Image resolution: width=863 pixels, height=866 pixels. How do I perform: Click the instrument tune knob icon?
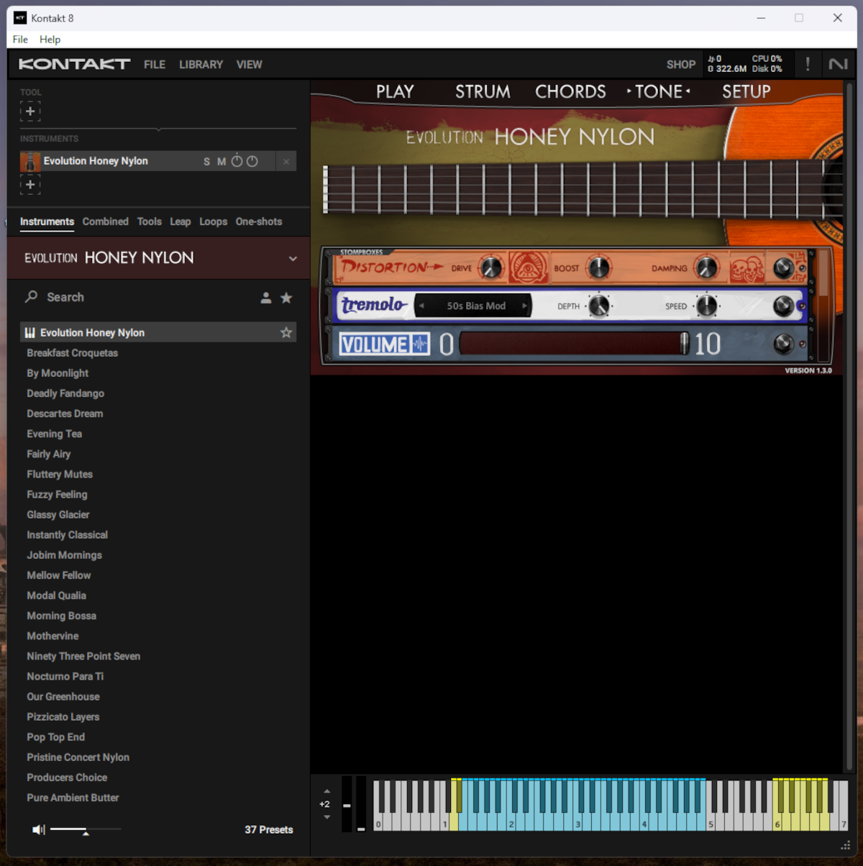(237, 161)
